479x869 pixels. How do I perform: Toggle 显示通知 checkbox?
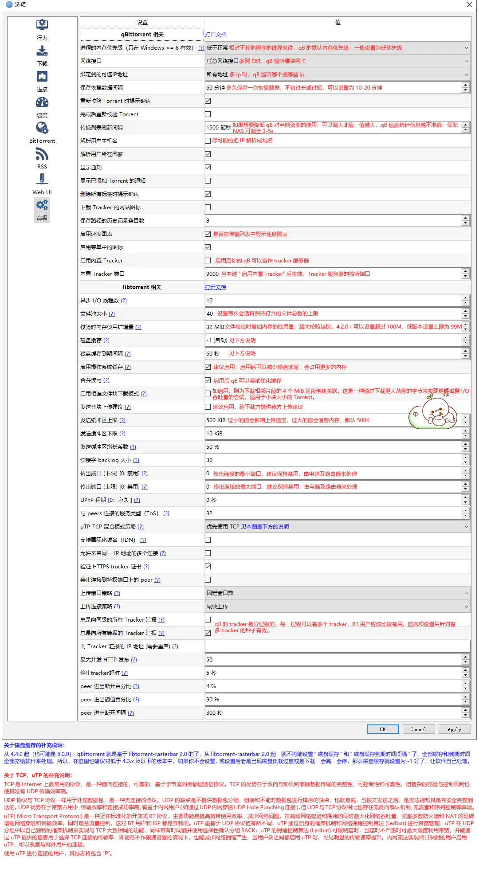(x=208, y=168)
